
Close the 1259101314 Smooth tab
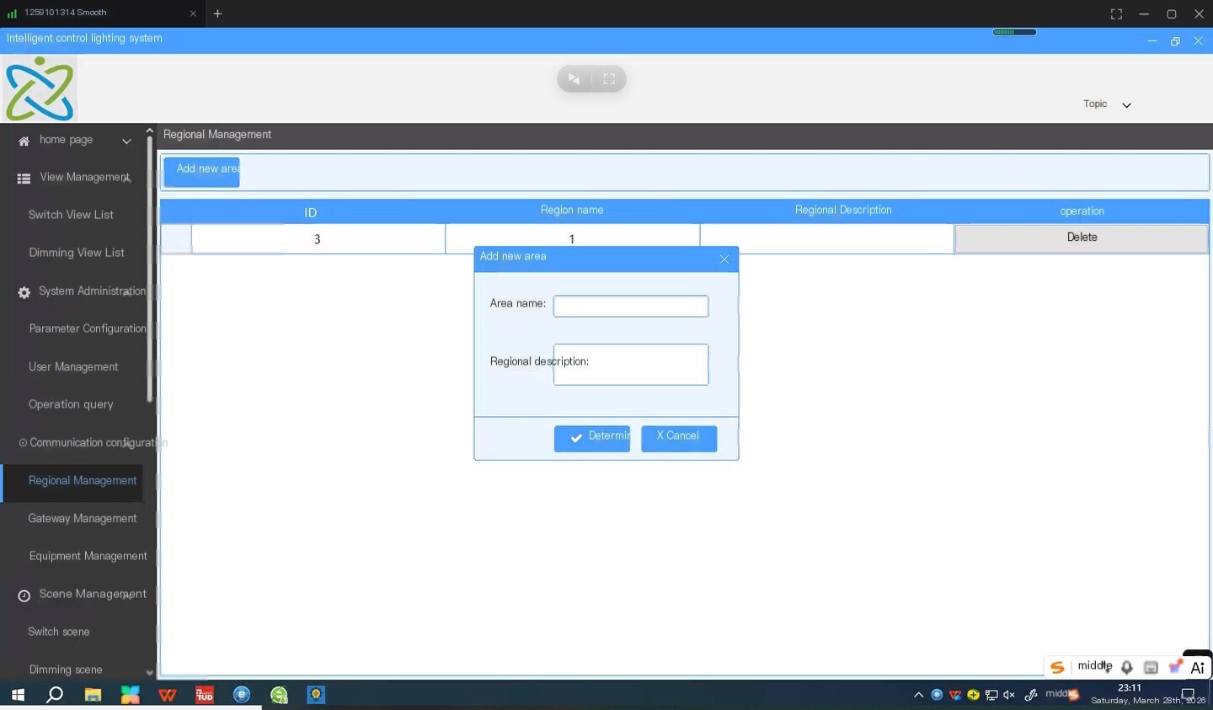tap(193, 13)
